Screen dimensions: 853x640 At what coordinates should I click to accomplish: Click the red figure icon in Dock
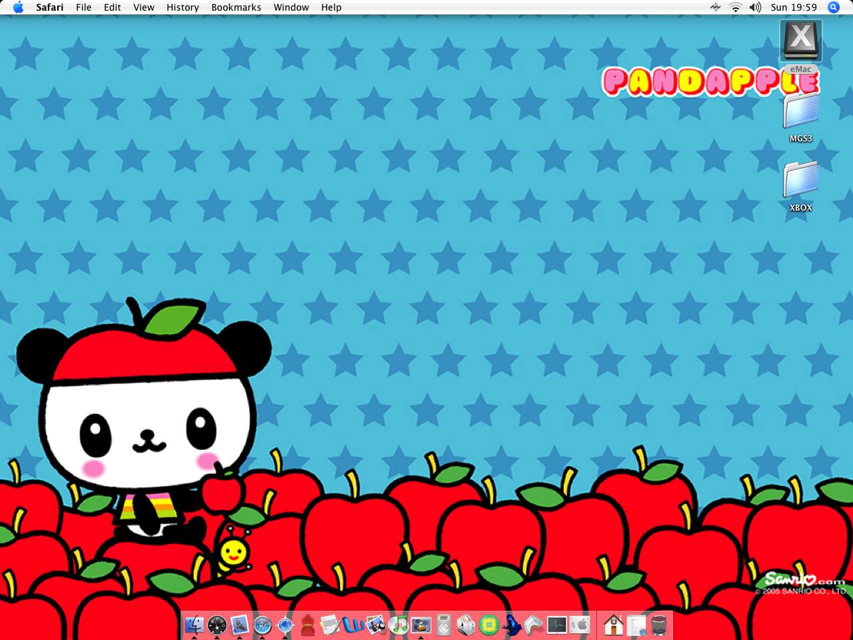click(x=308, y=625)
